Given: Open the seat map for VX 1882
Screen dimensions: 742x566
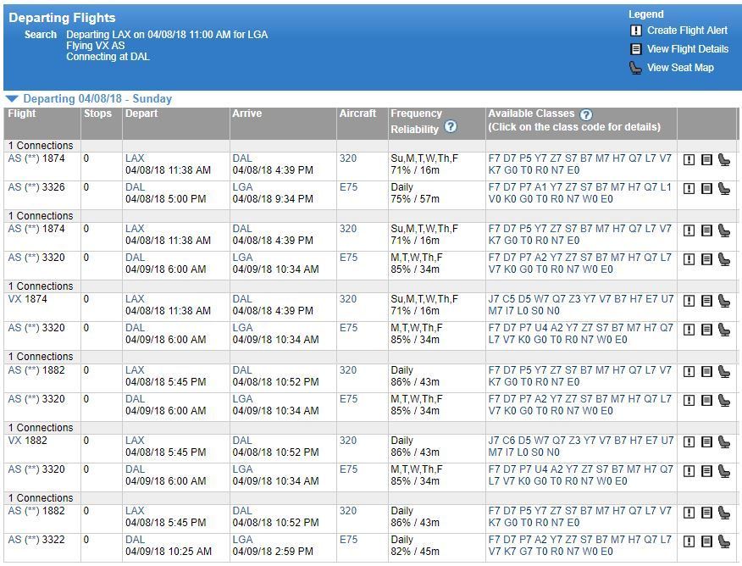Looking at the screenshot, I should [724, 442].
